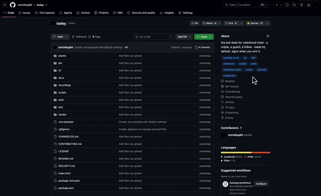Open commit hash 6f86925

176,47
